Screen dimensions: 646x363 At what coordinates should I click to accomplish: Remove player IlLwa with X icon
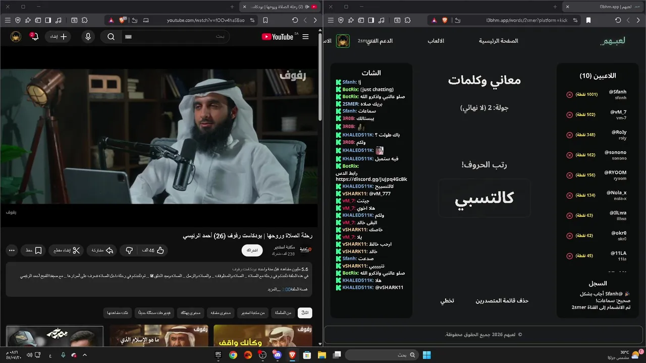(569, 215)
